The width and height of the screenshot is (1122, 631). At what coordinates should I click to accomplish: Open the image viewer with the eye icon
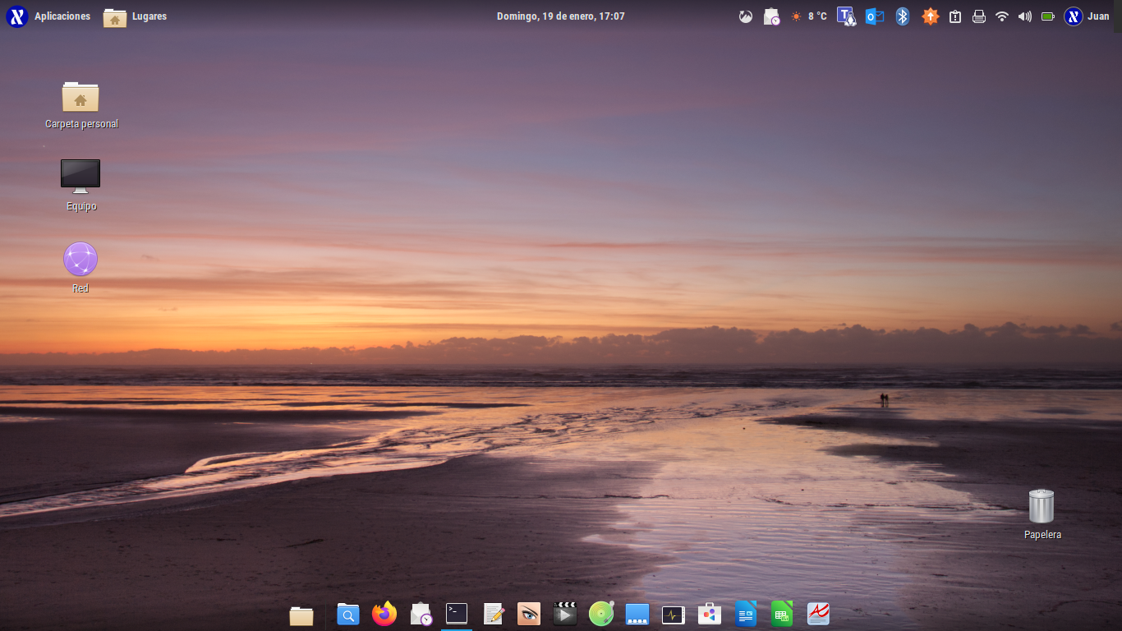[x=528, y=613]
